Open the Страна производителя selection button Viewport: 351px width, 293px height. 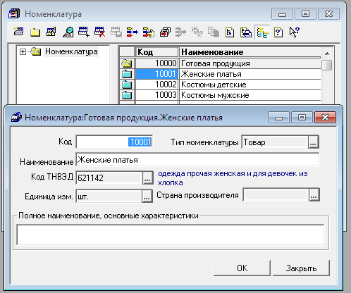314,195
